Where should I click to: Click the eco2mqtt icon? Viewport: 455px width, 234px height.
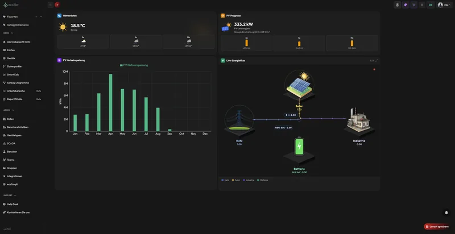click(x=4, y=184)
